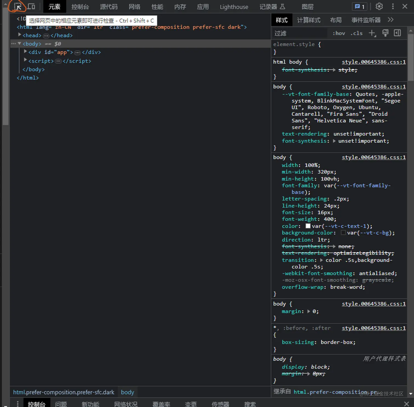Open the issues counter badge showing 1
The height and width of the screenshot is (407, 414).
360,7
